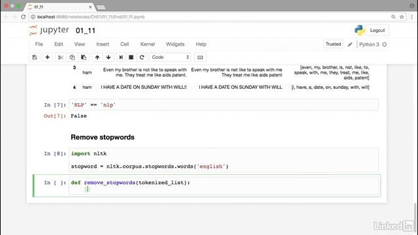Close the 01_11 browser tab
418x235 pixels.
(x=90, y=7)
